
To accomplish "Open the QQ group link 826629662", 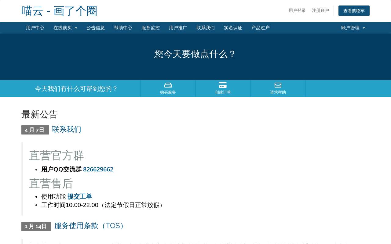I will tap(98, 169).
